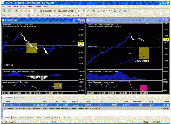Open the Journal terminal tab
This screenshot has width=171, height=124.
[66, 117]
